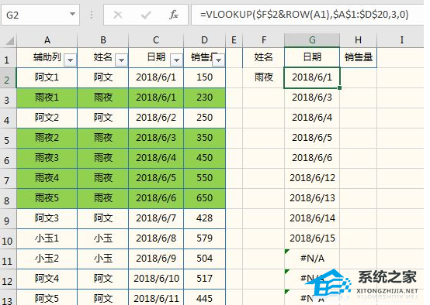
Task: Click result cell 2018/6/13 in column G
Action: (x=312, y=198)
